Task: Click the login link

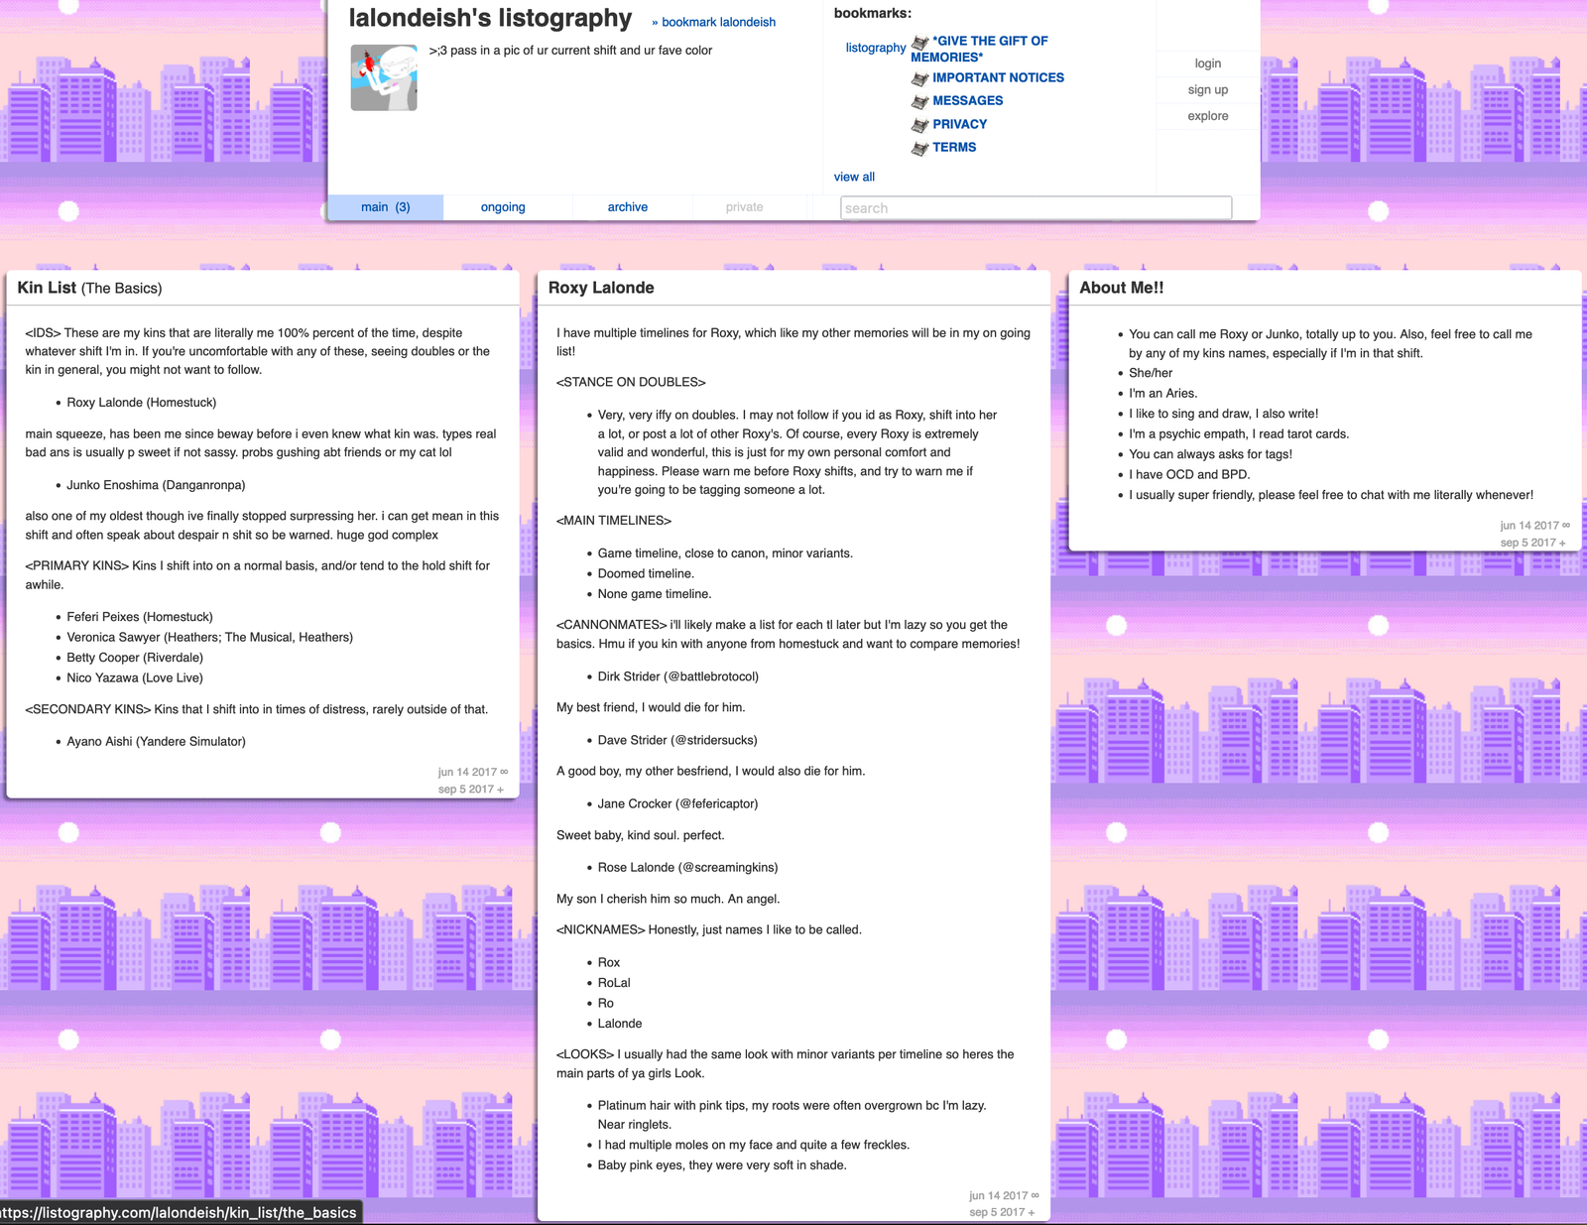Action: (x=1207, y=63)
